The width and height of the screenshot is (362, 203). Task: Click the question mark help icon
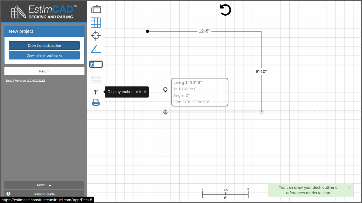(x=8, y=194)
